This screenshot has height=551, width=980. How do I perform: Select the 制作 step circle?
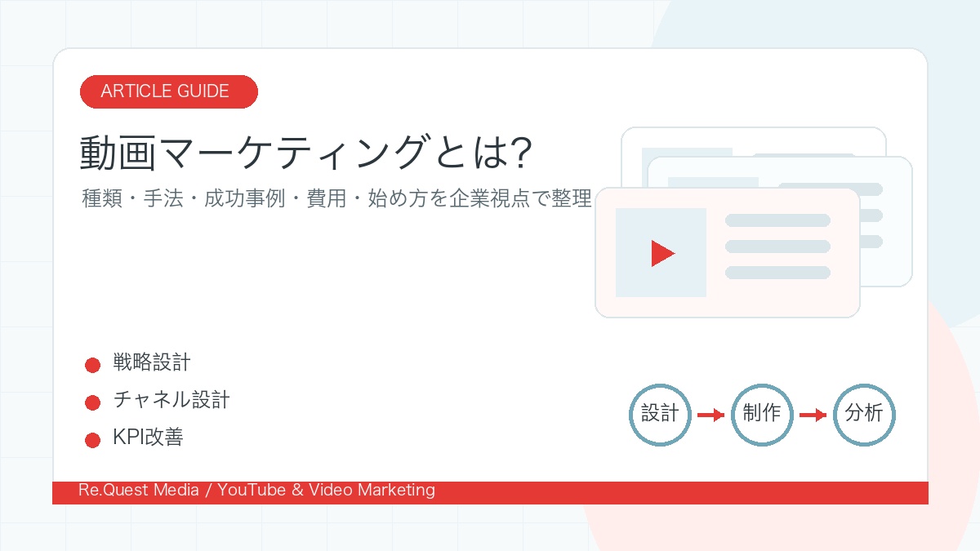pos(762,414)
